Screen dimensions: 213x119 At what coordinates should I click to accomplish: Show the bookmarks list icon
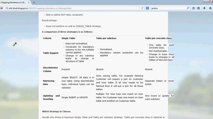199,8
